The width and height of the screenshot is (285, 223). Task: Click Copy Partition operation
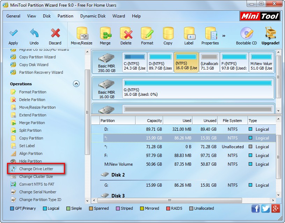[x=31, y=138]
